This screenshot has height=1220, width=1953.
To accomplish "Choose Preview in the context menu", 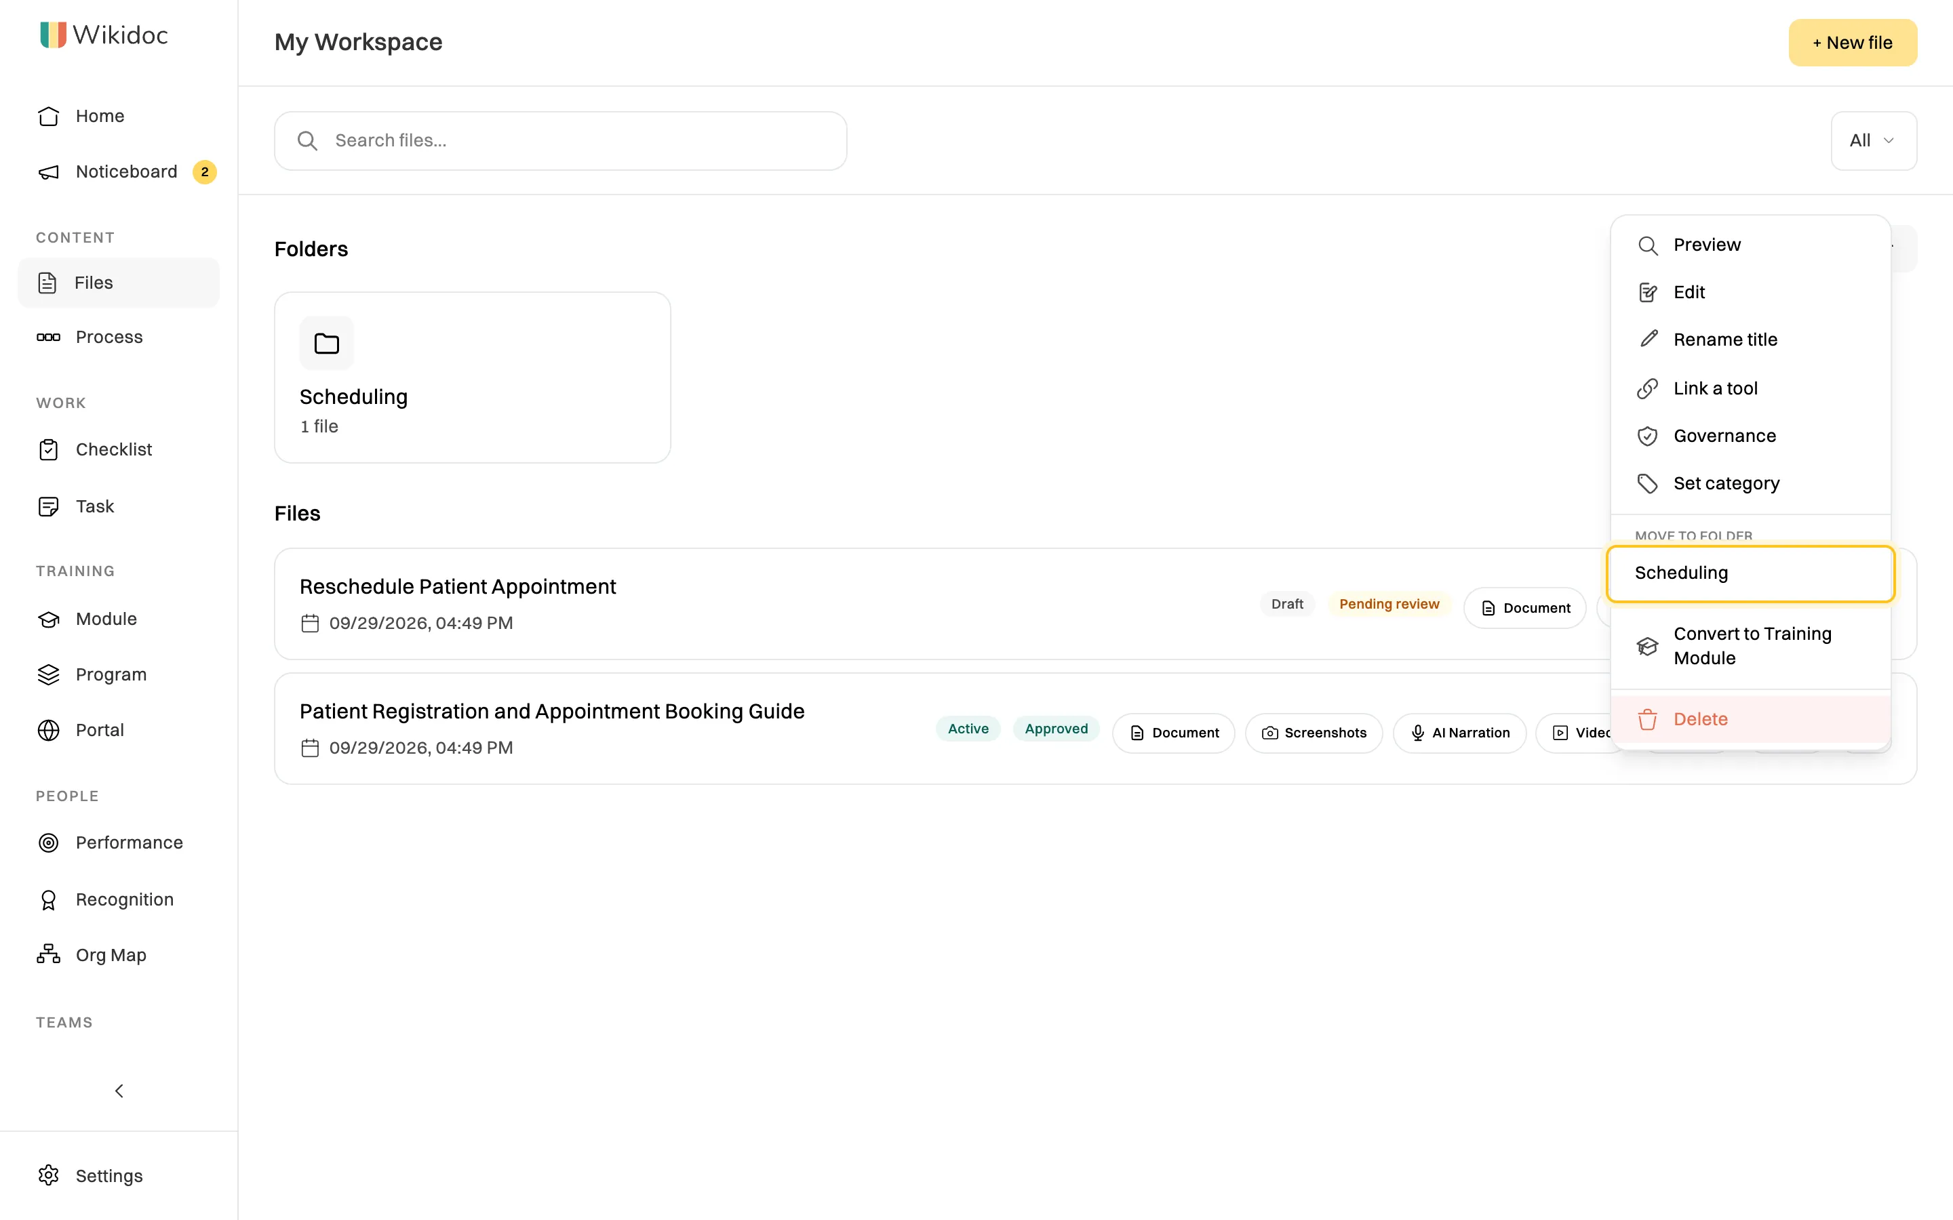I will (1750, 245).
